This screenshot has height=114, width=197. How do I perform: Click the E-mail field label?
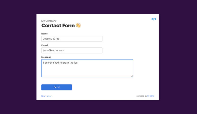pyautogui.click(x=45, y=45)
